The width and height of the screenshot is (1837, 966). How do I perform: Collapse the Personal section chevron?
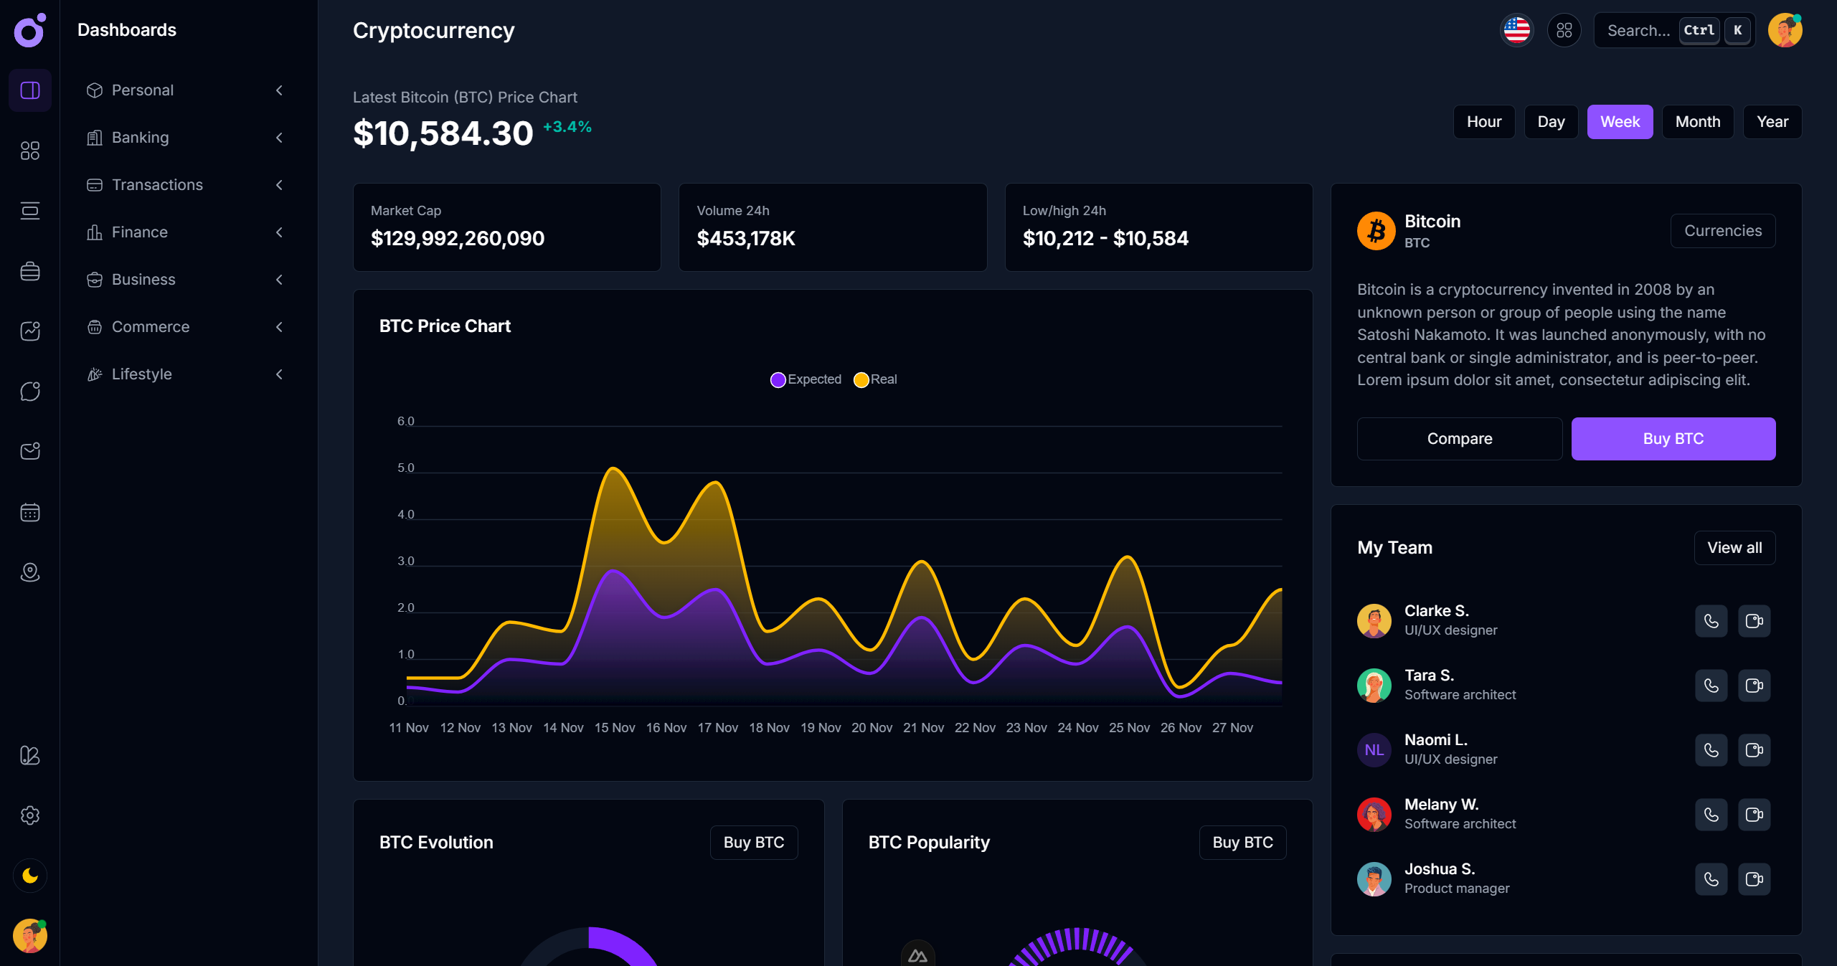279,90
